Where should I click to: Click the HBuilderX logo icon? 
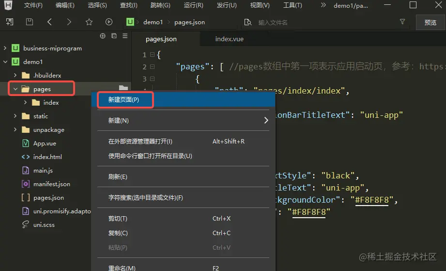point(8,5)
